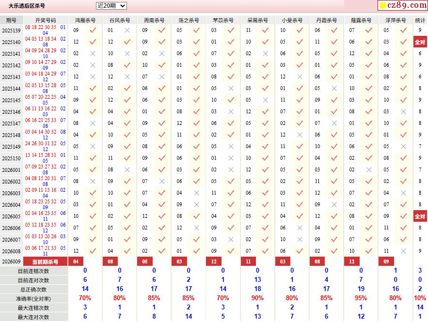This screenshot has width=428, height=322.
Task: Click the X mark for 浮萍 in row 2026008
Action: point(403,251)
